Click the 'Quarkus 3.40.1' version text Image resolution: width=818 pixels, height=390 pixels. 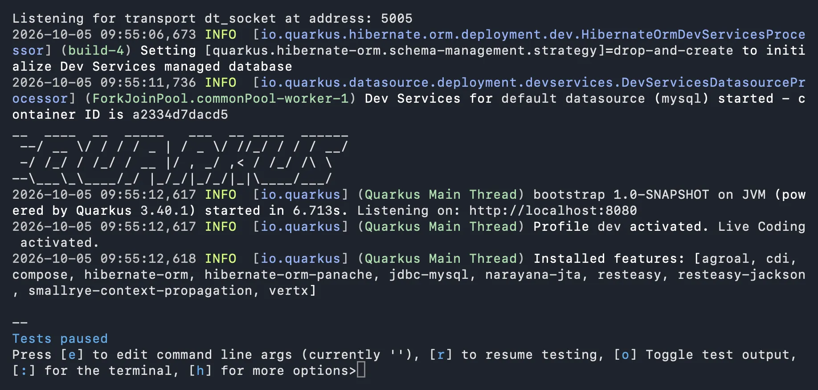[132, 210]
